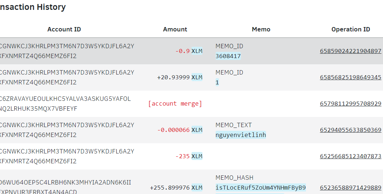Open operation ID 65859024221904897 link
Viewport: 383px width, 194px height.
350,51
